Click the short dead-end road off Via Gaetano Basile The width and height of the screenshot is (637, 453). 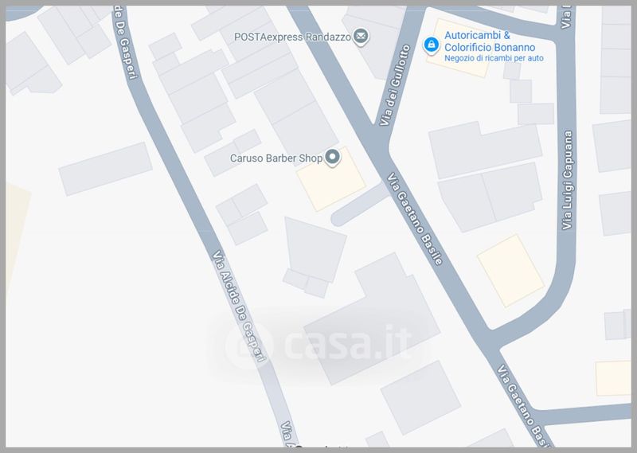[x=360, y=205]
